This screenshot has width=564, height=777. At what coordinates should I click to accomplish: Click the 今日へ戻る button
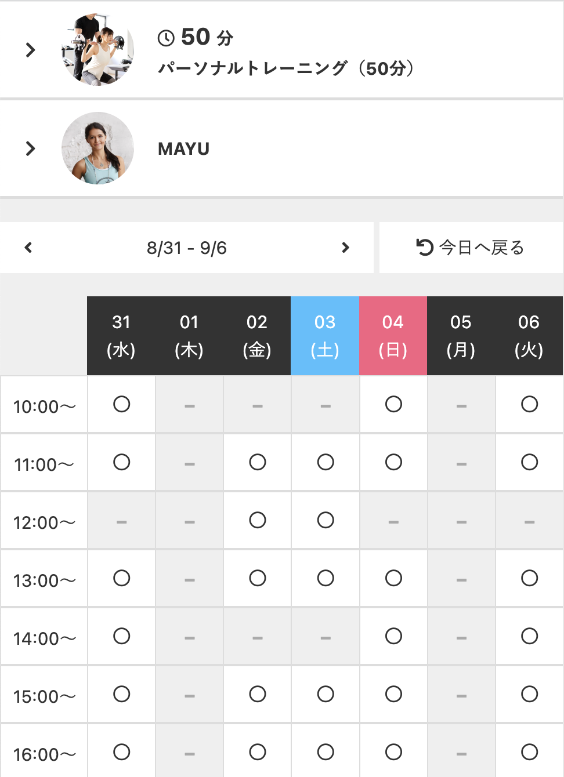pos(471,248)
